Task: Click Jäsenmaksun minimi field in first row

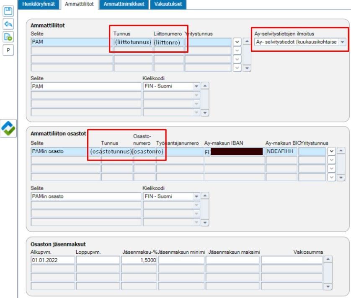Action: click(181, 260)
